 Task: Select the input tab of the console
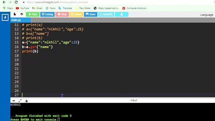[134, 100]
